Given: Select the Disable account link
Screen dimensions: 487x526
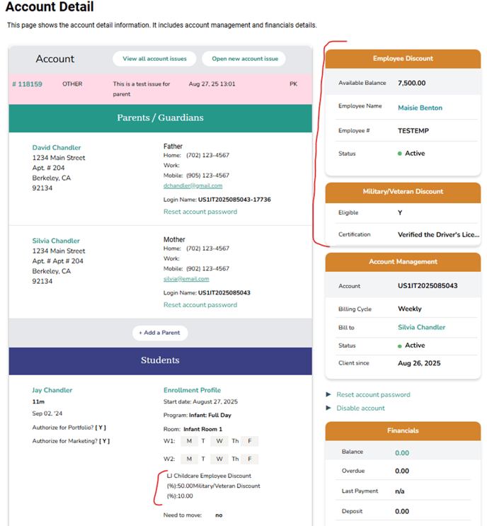Looking at the screenshot, I should [x=360, y=408].
